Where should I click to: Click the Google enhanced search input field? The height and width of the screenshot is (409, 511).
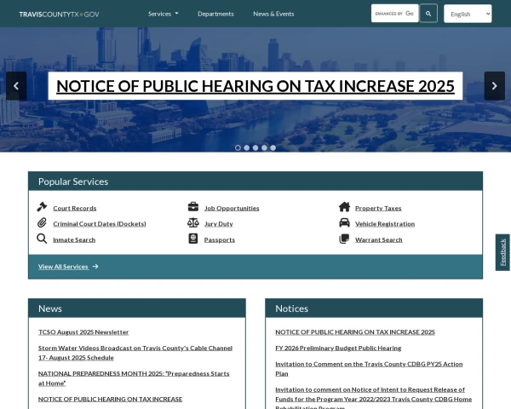point(394,14)
